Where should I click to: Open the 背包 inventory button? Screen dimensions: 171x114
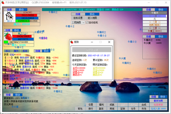(x=80, y=109)
